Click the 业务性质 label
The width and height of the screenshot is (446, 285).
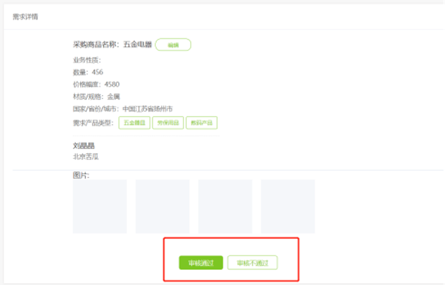(x=87, y=60)
